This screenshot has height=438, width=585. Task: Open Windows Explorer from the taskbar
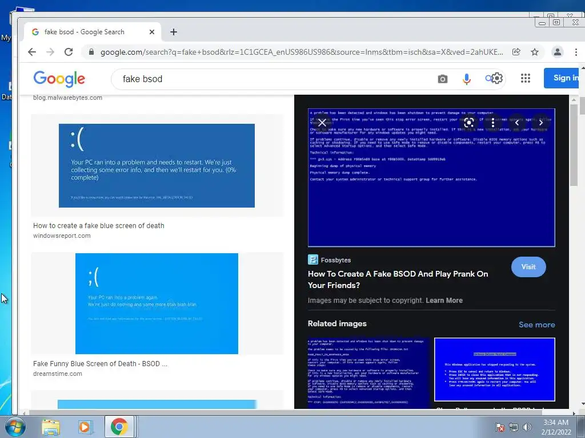[x=51, y=427]
